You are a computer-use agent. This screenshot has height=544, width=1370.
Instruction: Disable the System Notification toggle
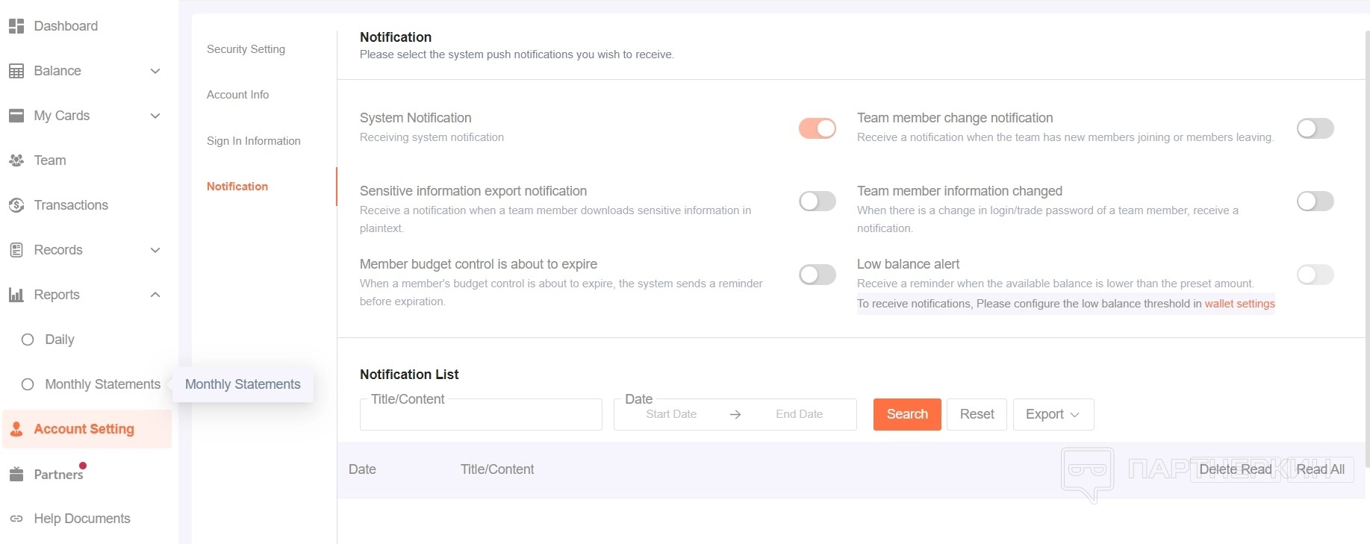[x=817, y=128]
